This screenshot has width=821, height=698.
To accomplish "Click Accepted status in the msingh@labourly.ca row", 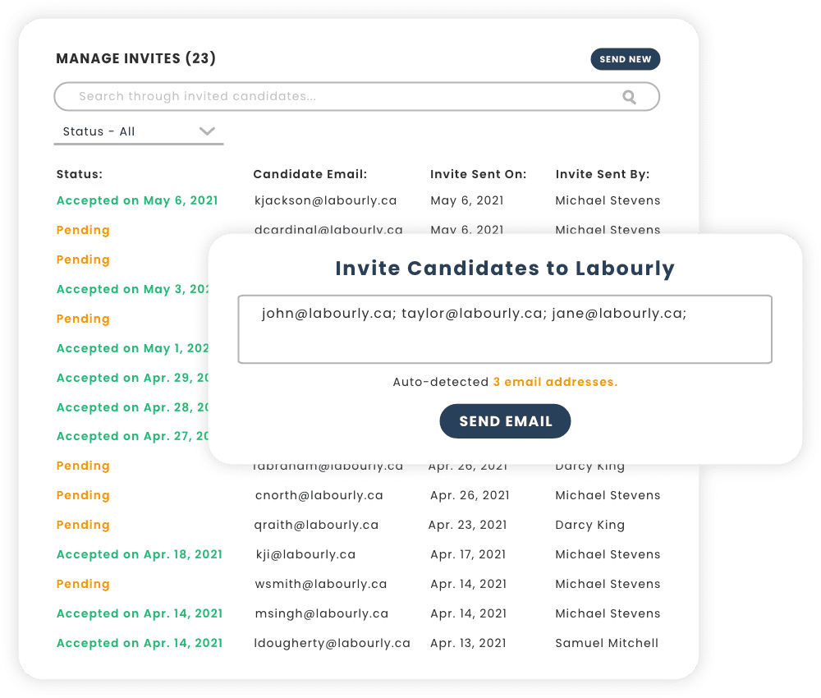I will (140, 613).
